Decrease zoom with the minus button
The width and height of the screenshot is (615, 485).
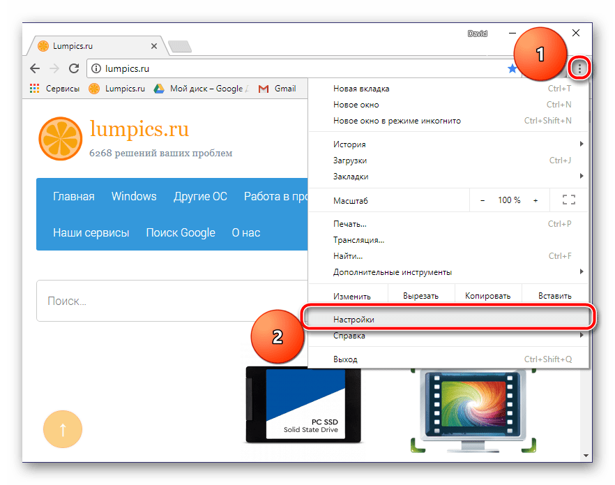tap(483, 200)
